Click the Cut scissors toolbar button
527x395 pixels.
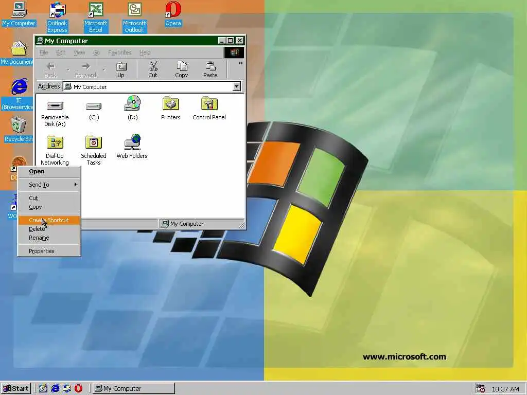(x=153, y=69)
